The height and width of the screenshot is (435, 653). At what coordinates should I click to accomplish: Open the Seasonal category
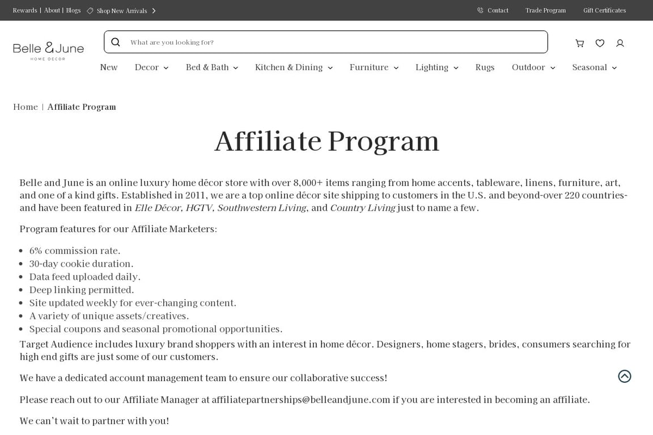pyautogui.click(x=590, y=67)
